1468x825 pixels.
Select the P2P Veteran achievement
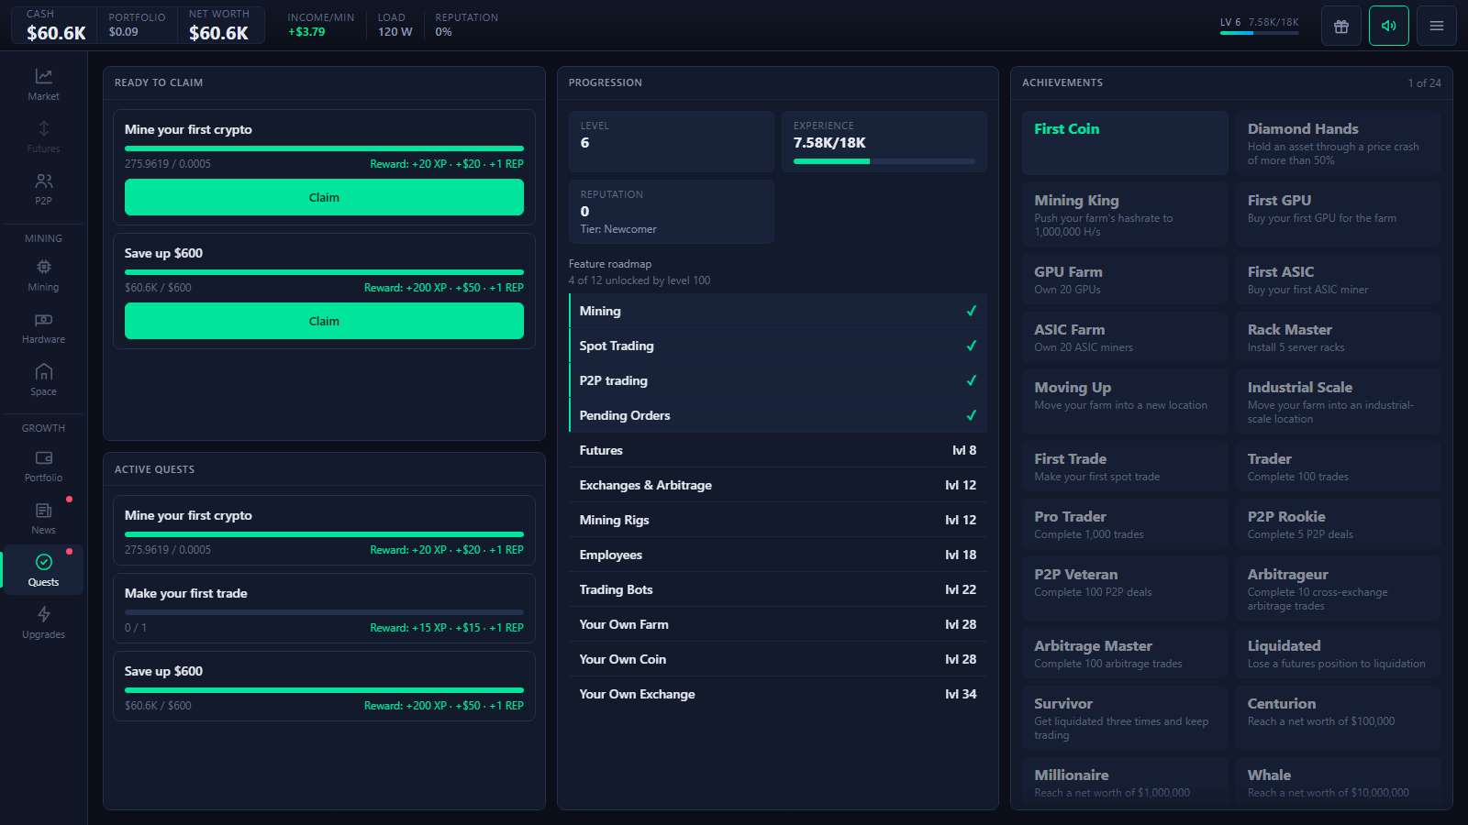1125,588
